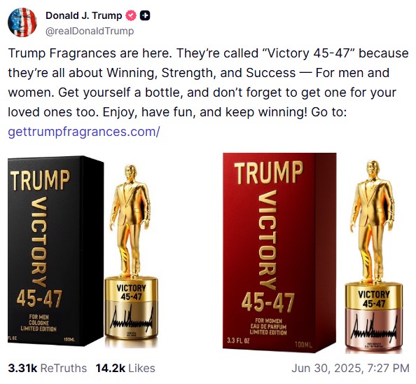The width and height of the screenshot is (416, 384).
Task: View the 3.31k ReTruths count
Action: pos(47,368)
